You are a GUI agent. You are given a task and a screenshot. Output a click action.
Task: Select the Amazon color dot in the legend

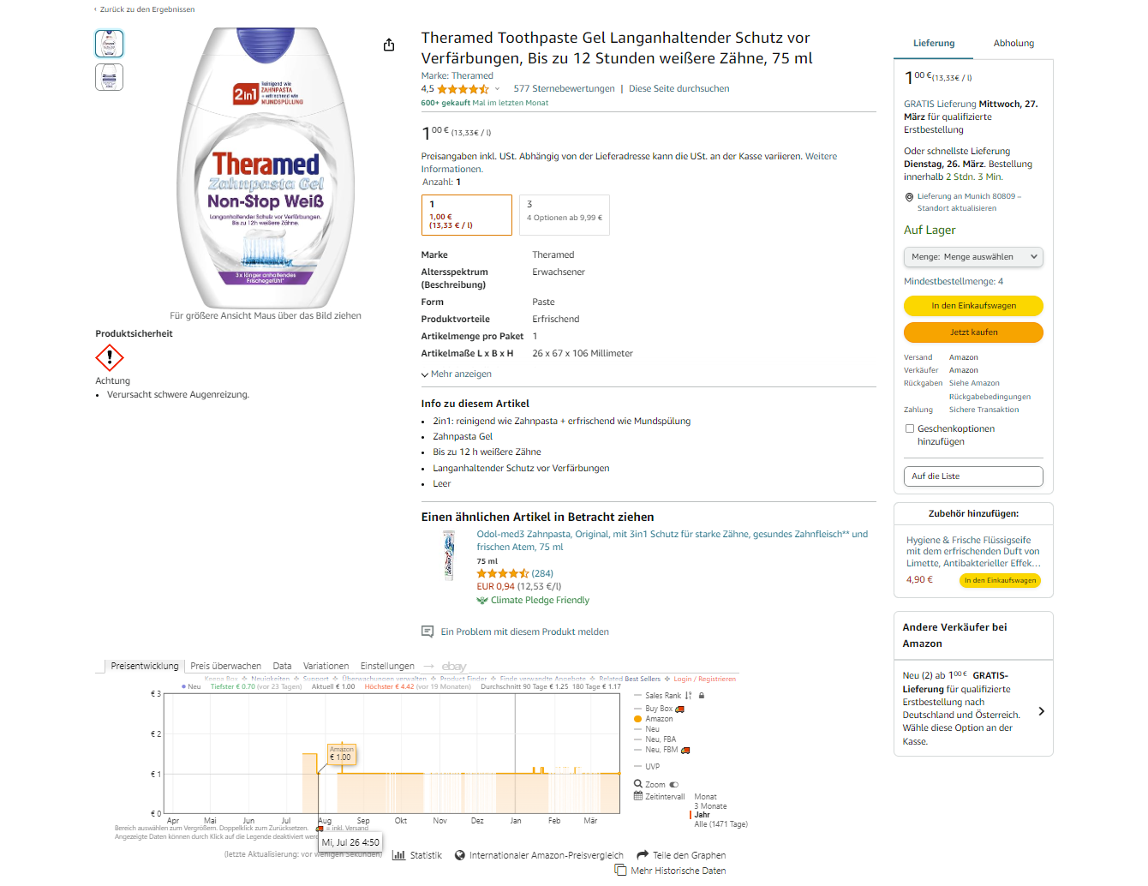[638, 719]
